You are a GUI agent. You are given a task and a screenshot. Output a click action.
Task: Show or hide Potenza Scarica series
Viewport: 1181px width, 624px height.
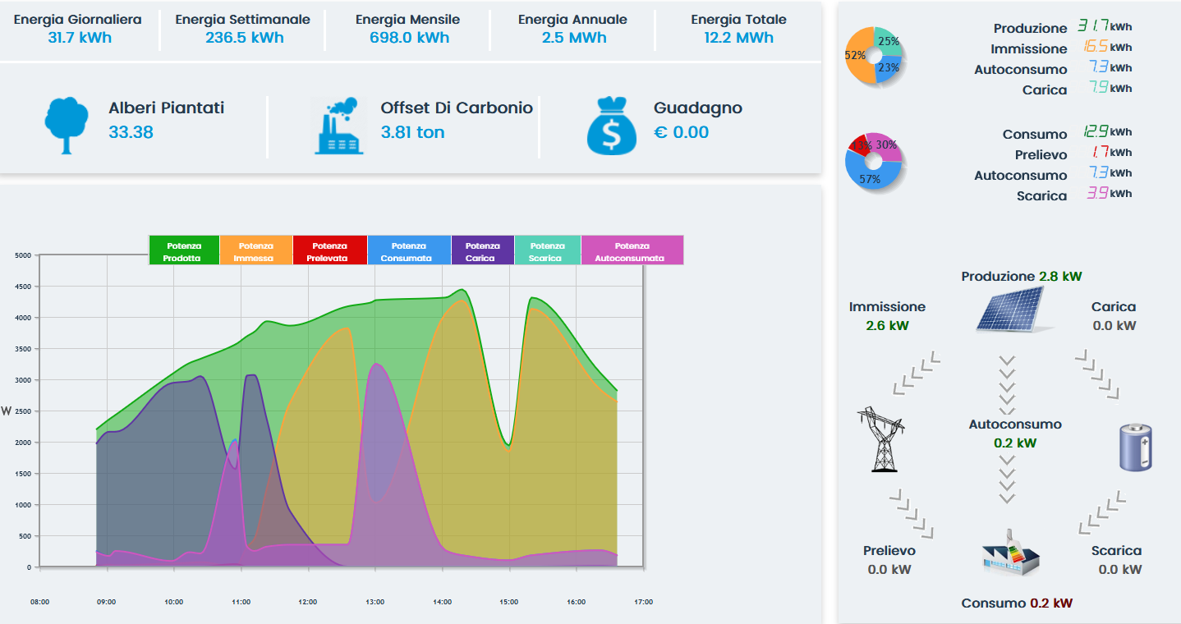(547, 251)
